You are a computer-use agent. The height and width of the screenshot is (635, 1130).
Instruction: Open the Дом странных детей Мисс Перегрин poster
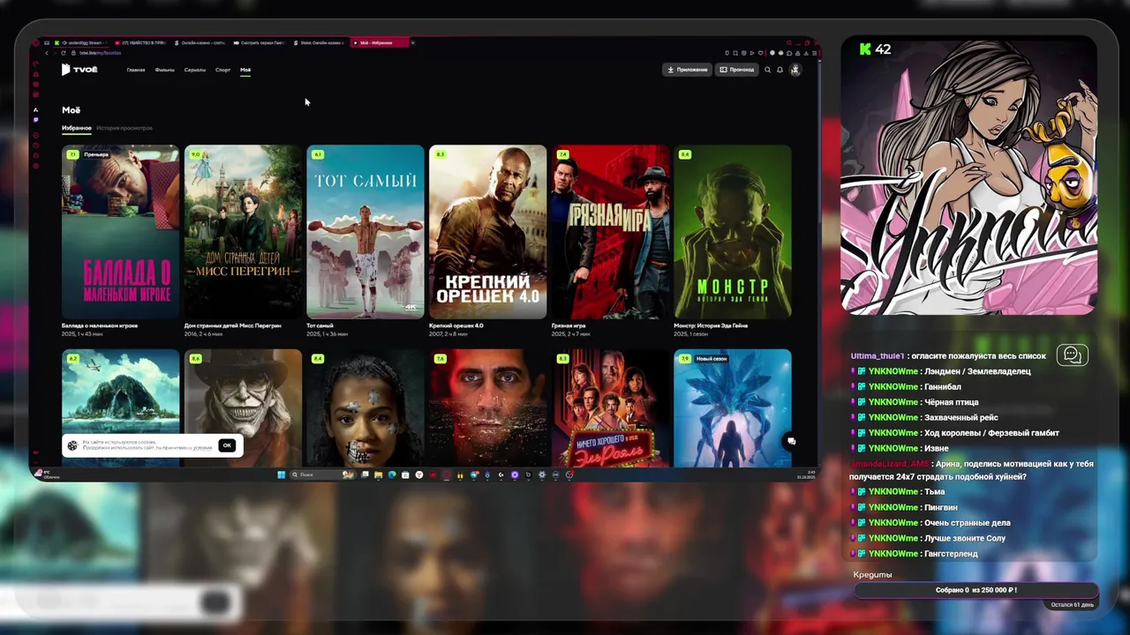click(x=243, y=231)
